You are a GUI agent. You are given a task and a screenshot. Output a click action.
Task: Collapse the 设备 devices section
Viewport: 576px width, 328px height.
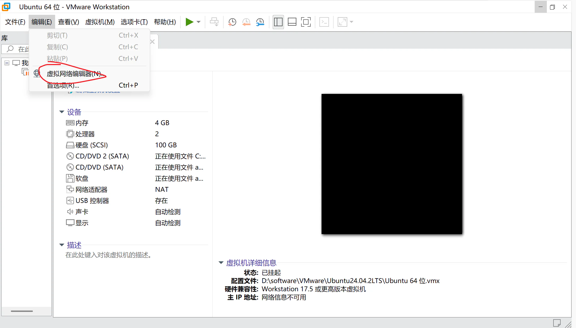[61, 112]
